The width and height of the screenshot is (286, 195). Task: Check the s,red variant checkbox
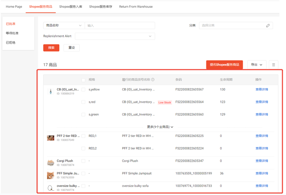coord(83,102)
